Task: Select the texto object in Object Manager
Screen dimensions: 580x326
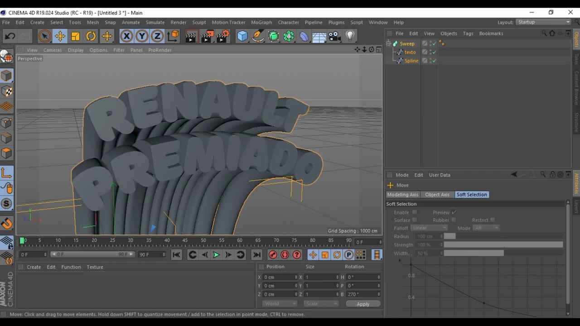Action: coord(410,52)
